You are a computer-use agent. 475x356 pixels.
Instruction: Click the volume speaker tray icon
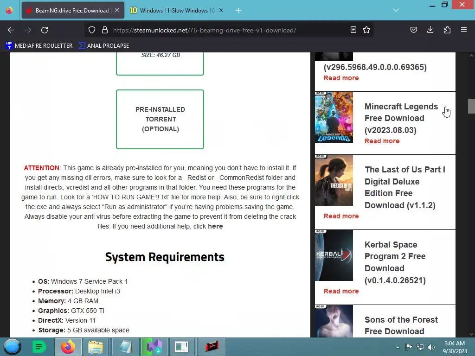click(x=431, y=347)
